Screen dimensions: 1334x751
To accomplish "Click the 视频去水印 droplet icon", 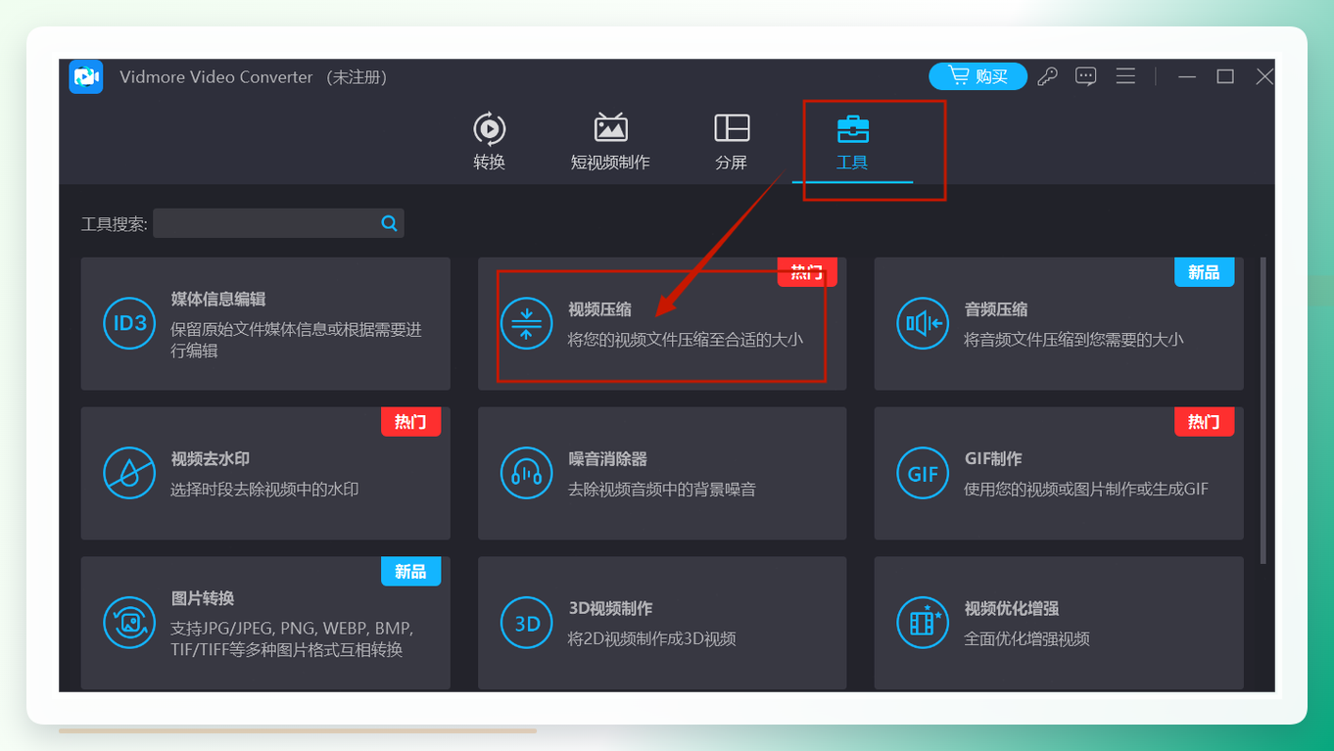I will click(129, 473).
